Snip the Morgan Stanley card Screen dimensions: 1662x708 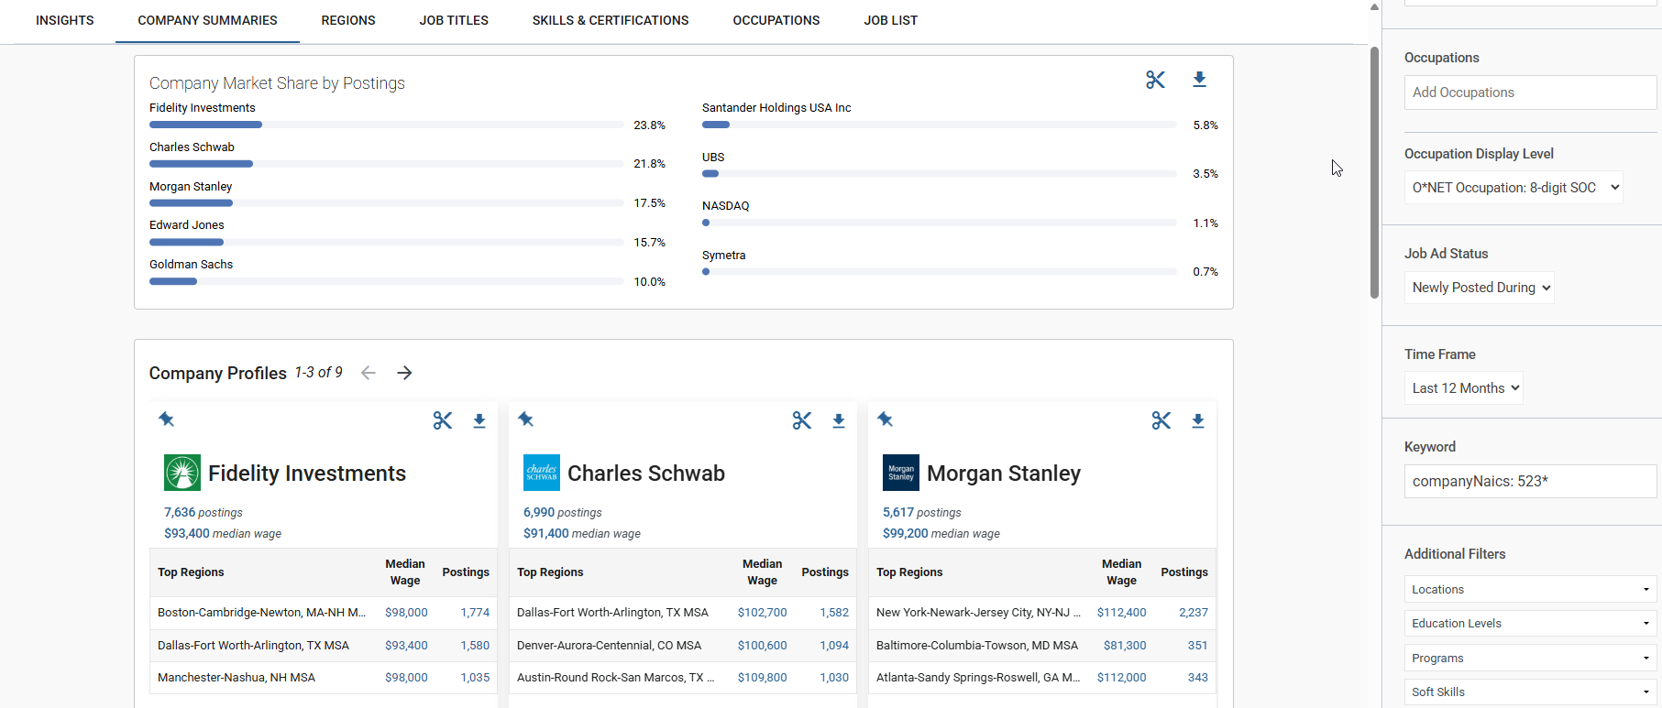[x=1161, y=420]
